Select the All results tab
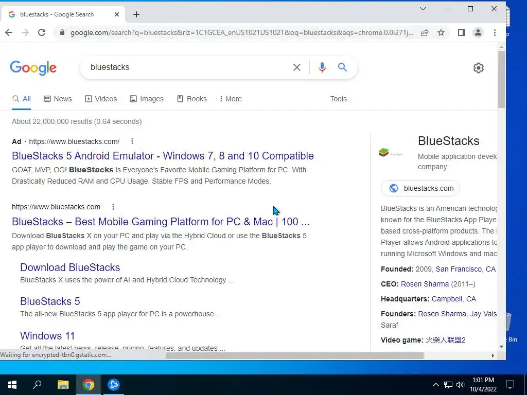527x395 pixels. 22,99
